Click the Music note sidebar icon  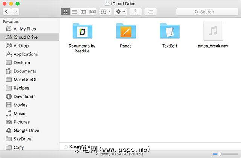click(x=9, y=114)
